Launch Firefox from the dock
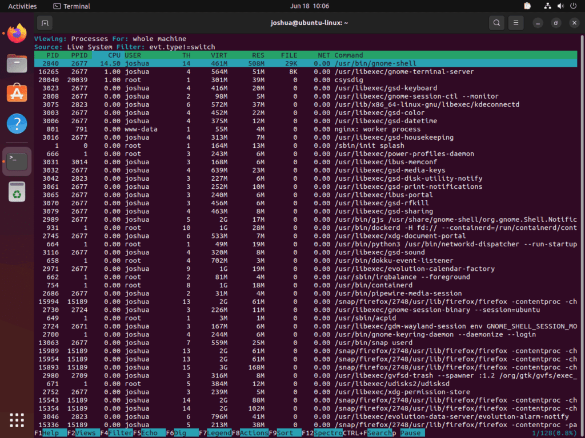Screen dimensions: 585x438 coord(17,34)
